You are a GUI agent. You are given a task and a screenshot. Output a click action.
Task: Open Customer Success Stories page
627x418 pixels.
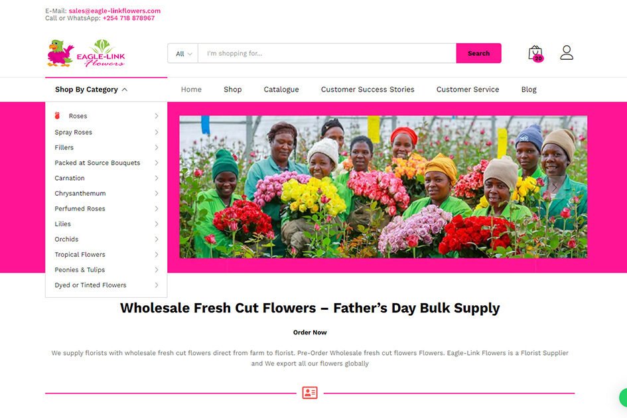pyautogui.click(x=368, y=90)
